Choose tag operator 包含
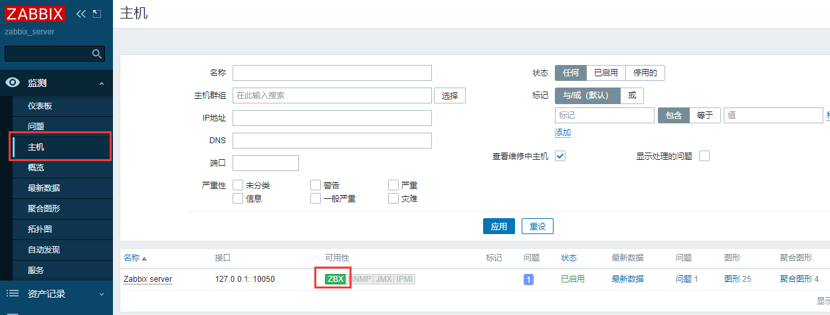Image resolution: width=830 pixels, height=315 pixels. pos(674,115)
